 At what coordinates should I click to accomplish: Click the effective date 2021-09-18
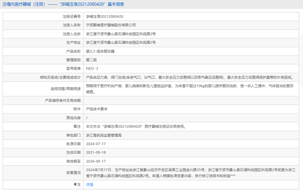tap(96, 152)
